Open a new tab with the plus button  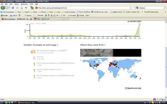(68, 19)
